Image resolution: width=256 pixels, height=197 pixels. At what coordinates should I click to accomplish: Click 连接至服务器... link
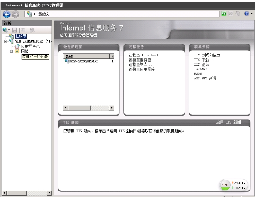pyautogui.click(x=142, y=60)
